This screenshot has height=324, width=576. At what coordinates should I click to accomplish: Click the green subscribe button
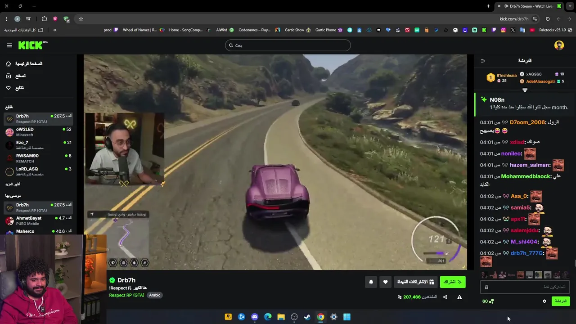click(453, 282)
